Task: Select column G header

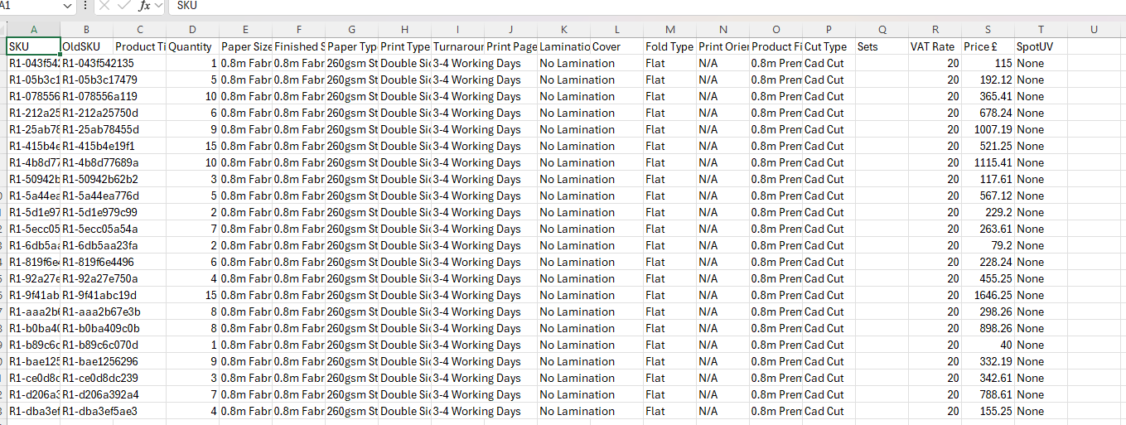Action: (351, 30)
